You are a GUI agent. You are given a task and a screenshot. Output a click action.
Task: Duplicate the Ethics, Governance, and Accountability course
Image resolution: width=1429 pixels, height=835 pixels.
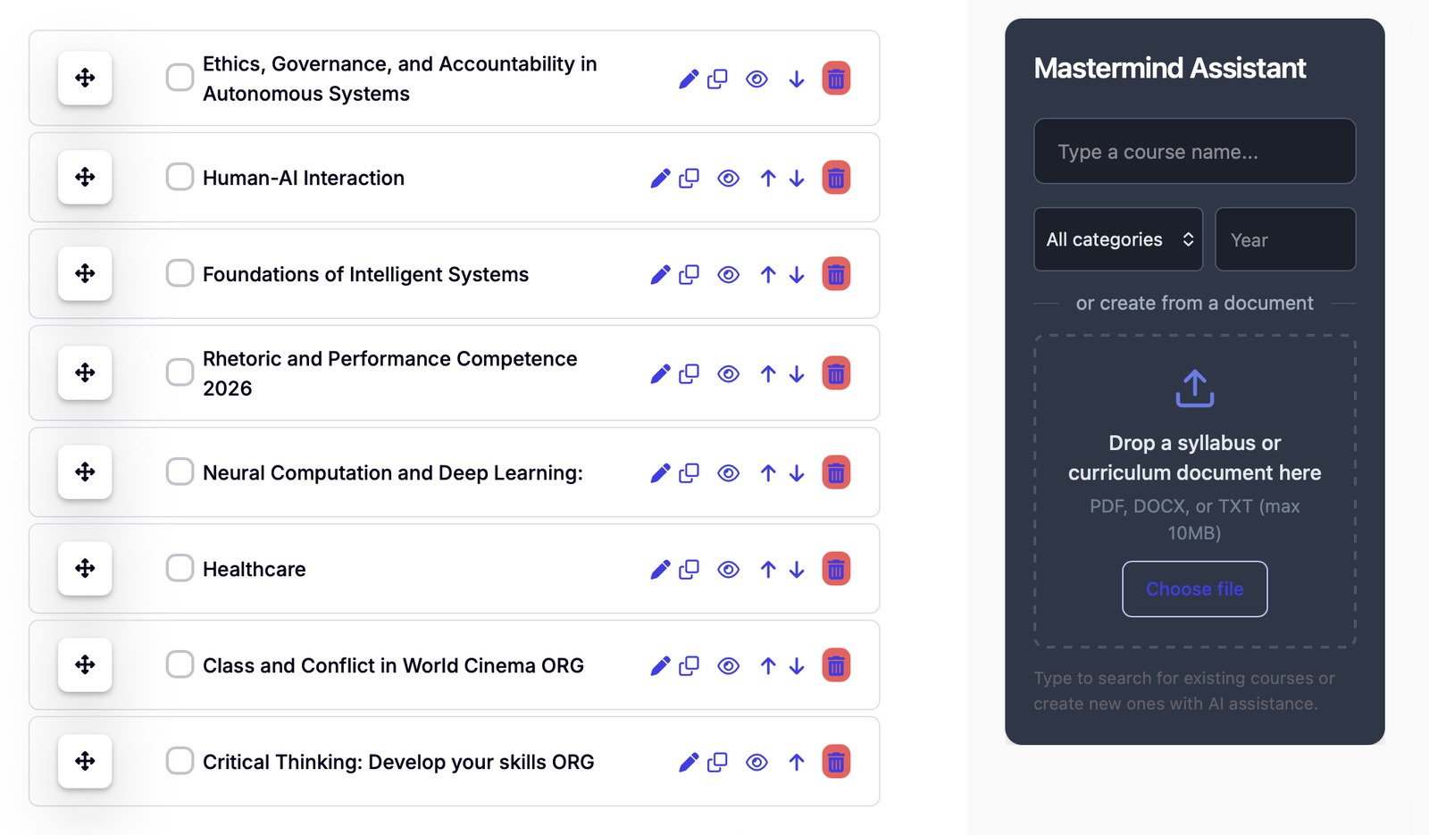coord(717,79)
